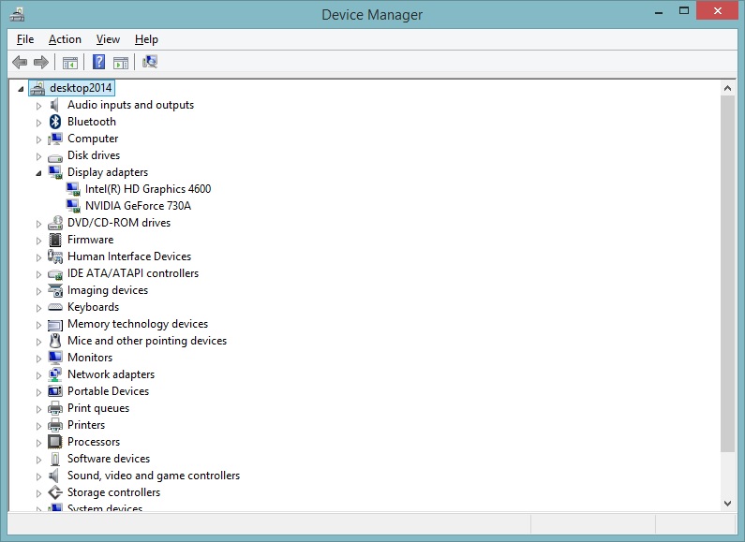Open the View menu
The width and height of the screenshot is (745, 542).
pos(108,39)
